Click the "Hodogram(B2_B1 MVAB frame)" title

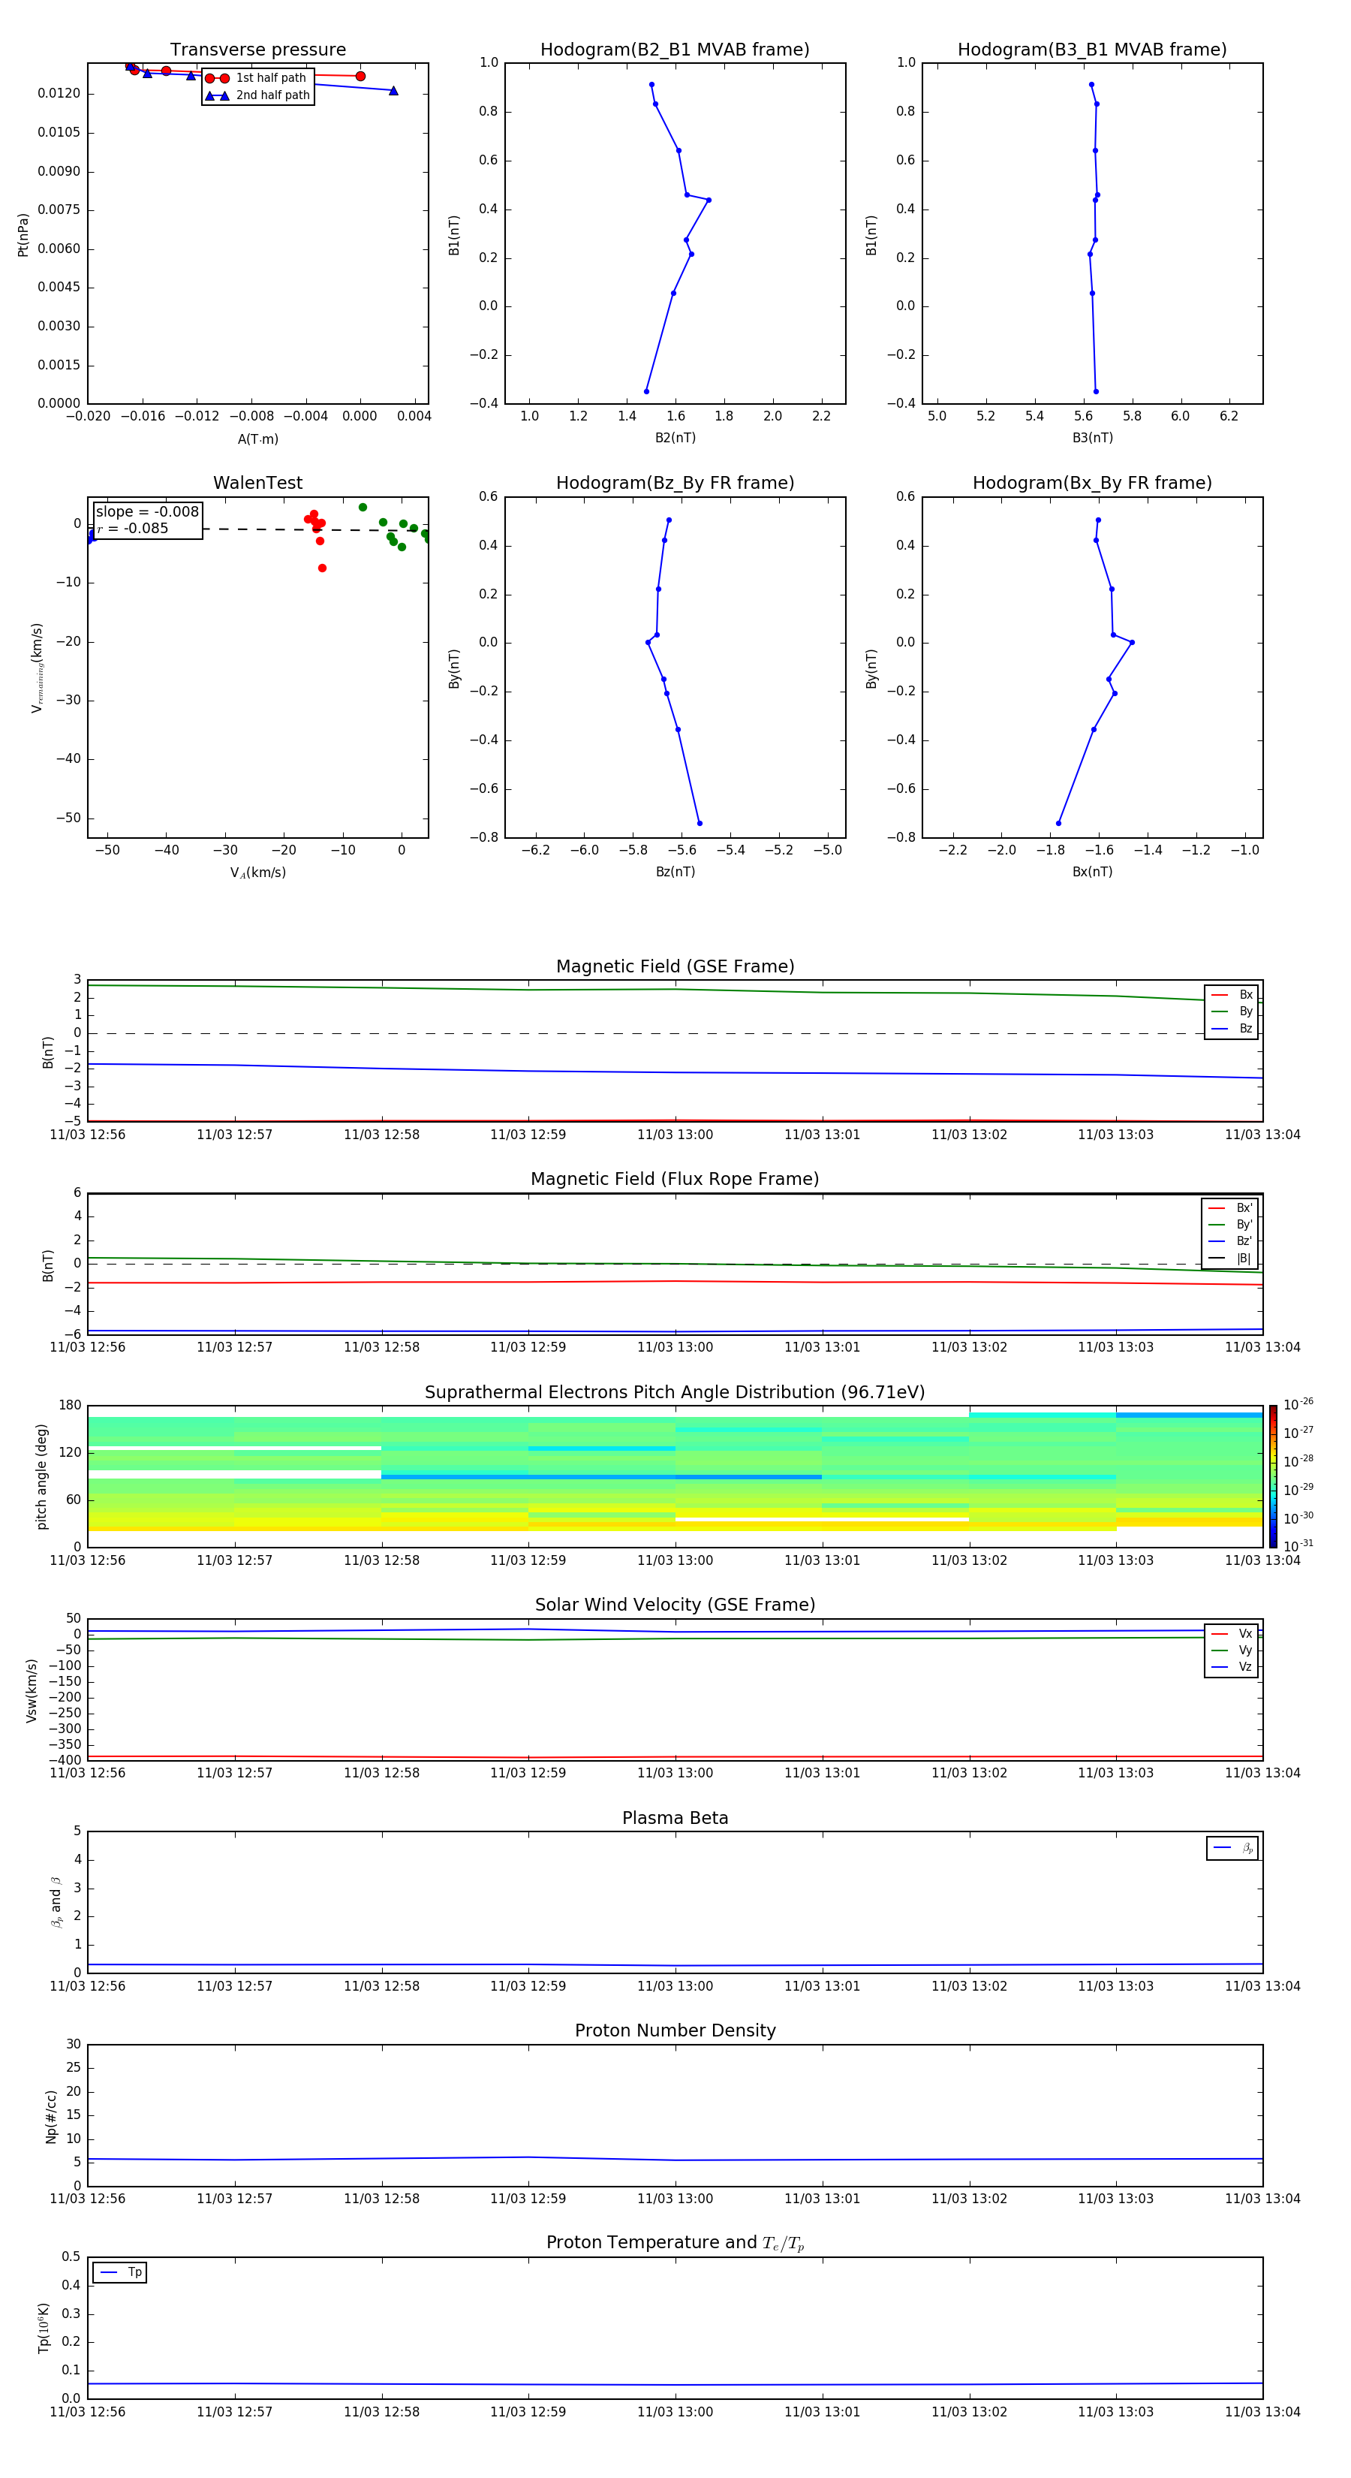(x=675, y=49)
